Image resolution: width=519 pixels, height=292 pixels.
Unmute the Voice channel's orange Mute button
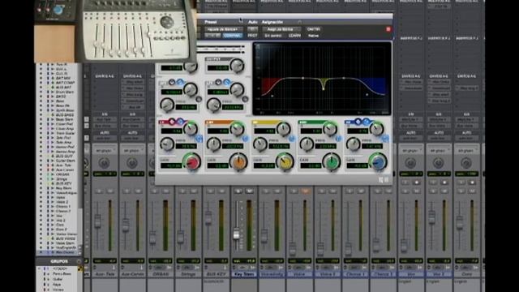tap(306, 191)
